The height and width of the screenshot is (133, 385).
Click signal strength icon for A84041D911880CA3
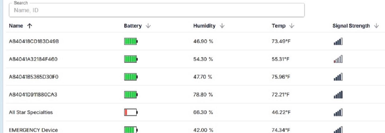click(x=338, y=95)
